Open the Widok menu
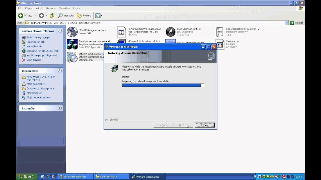The width and height of the screenshot is (321, 180). pyautogui.click(x=39, y=8)
